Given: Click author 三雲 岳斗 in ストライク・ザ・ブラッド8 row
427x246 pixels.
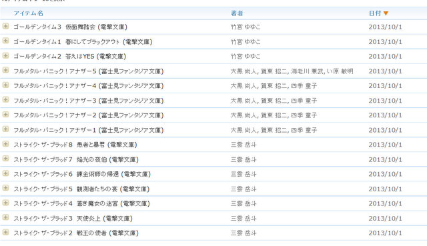Looking at the screenshot, I should (x=244, y=145).
